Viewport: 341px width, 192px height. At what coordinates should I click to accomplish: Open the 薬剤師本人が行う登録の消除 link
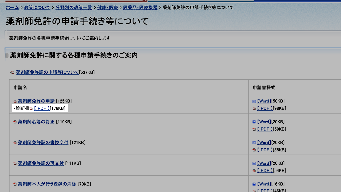[47, 184]
